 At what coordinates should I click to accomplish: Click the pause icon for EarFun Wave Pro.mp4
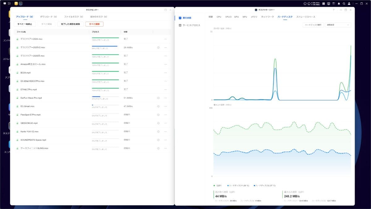[158, 98]
